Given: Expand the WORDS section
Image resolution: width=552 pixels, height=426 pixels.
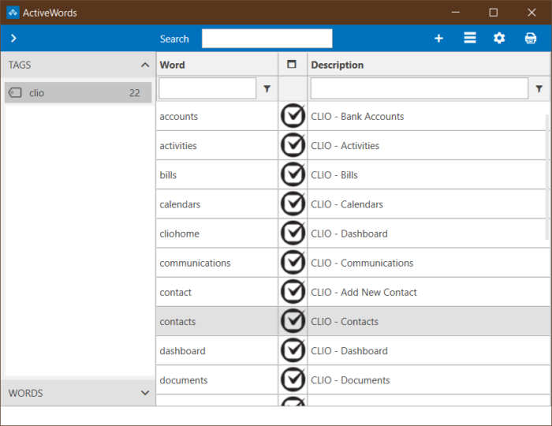Looking at the screenshot, I should 145,393.
